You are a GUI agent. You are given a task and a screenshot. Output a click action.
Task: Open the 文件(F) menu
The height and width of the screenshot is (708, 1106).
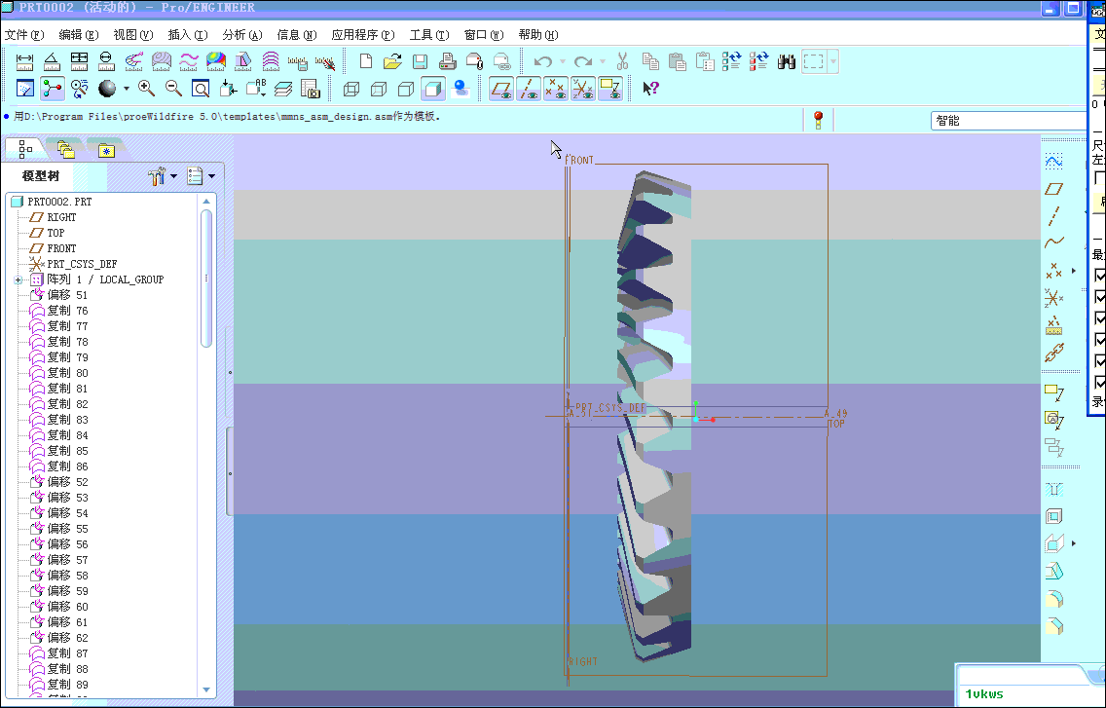(24, 35)
